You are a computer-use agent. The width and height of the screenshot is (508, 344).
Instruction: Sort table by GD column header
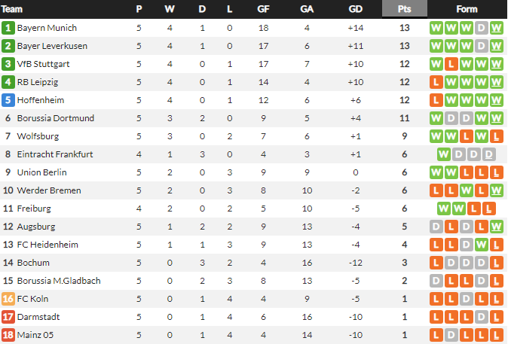(355, 9)
